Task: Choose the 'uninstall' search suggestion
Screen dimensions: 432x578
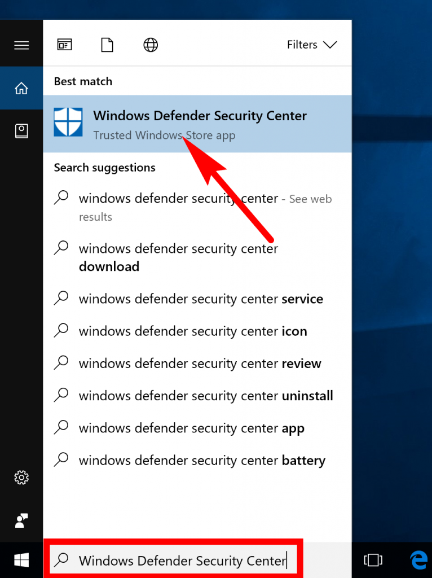Action: click(x=197, y=396)
